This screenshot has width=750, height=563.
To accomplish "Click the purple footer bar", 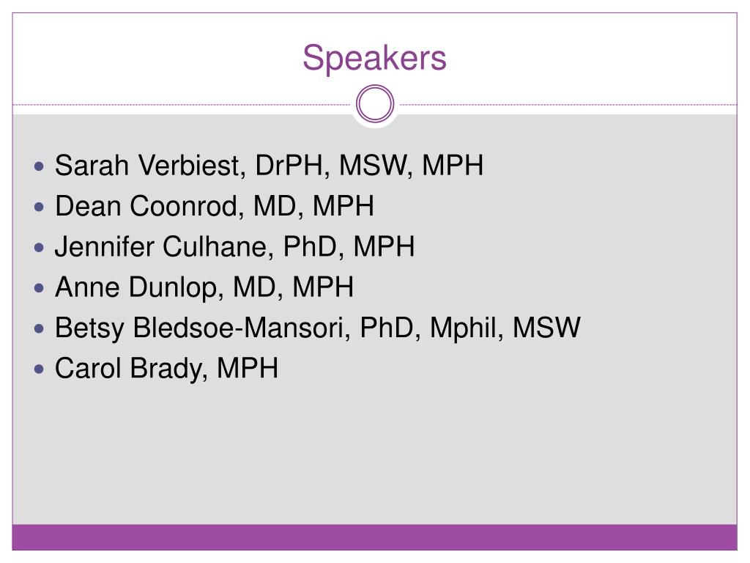I will click(374, 537).
